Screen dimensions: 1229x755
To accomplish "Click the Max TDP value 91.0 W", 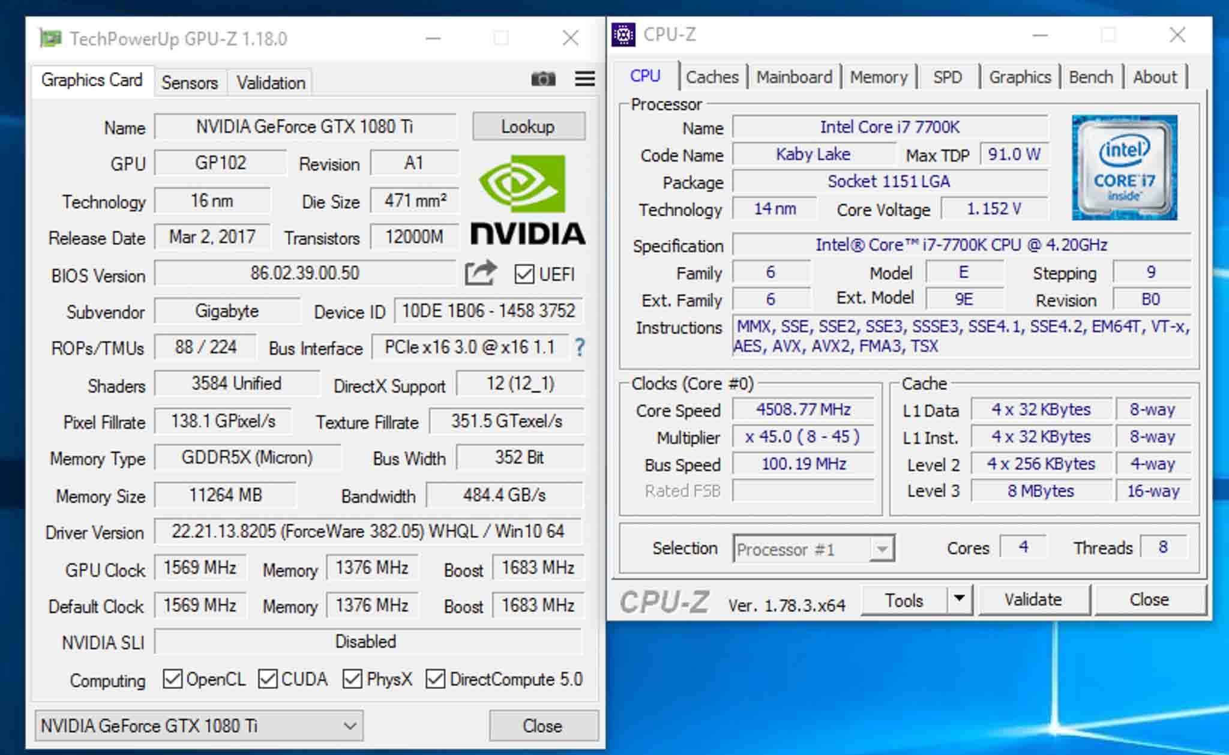I will 1014,154.
